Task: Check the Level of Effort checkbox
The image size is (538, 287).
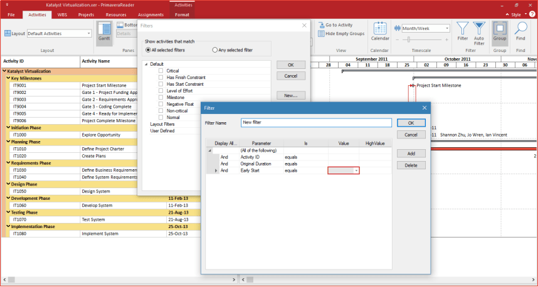Action: coord(161,91)
